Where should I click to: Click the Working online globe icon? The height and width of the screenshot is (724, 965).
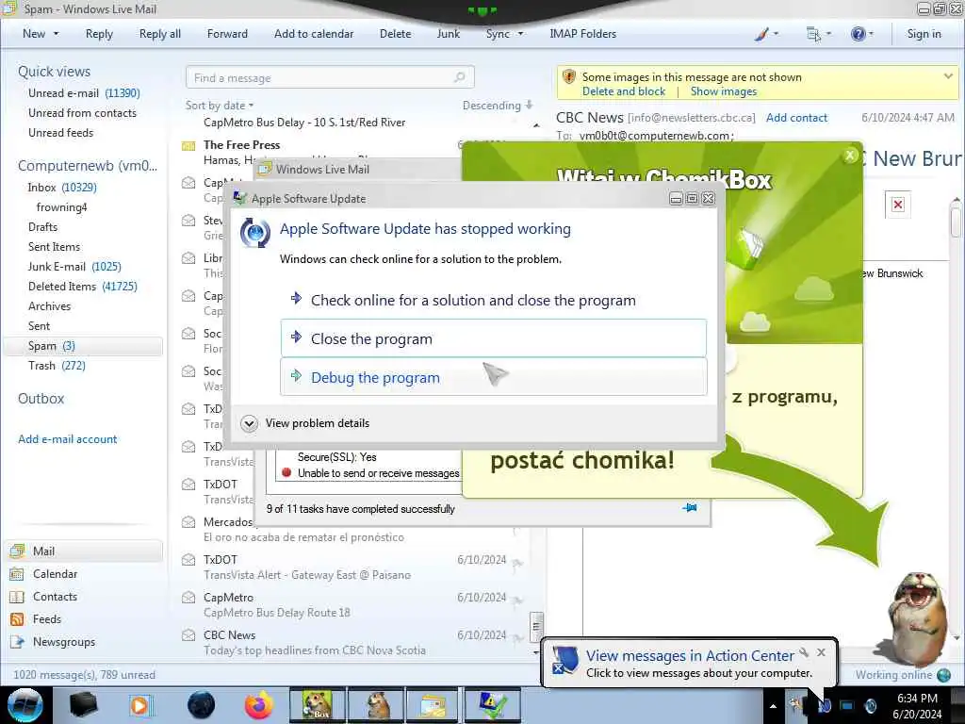pyautogui.click(x=944, y=675)
